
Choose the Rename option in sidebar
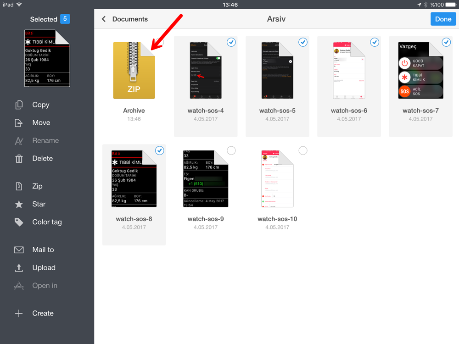pyautogui.click(x=45, y=141)
